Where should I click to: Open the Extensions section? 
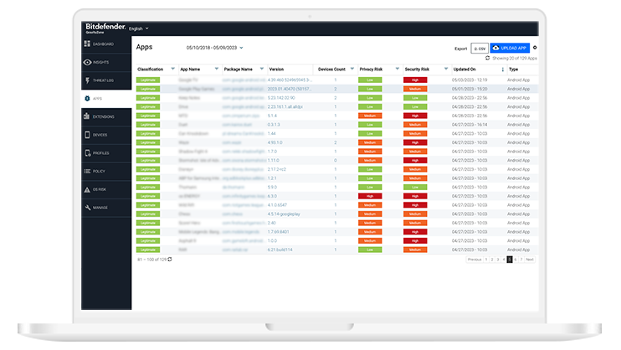tap(103, 116)
